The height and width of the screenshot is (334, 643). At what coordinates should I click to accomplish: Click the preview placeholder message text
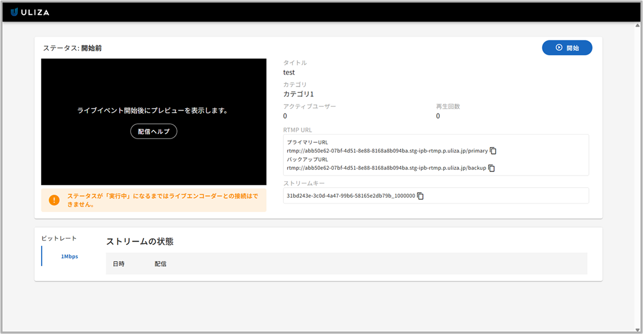click(153, 111)
